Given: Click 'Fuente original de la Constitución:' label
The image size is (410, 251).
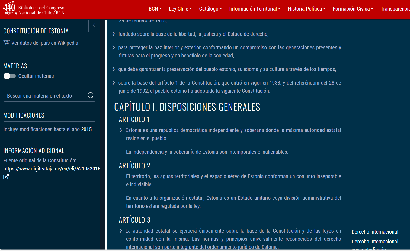Looking at the screenshot, I should tap(40, 160).
